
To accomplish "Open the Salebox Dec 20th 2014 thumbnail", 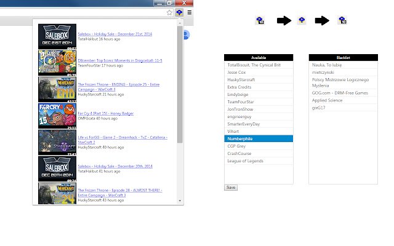I will tap(57, 169).
